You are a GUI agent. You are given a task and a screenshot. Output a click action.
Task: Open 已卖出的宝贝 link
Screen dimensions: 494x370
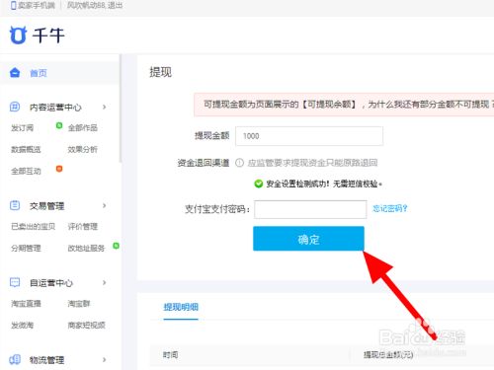click(x=33, y=226)
